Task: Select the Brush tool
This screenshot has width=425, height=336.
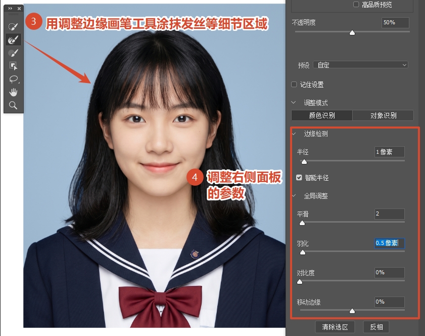Action: pyautogui.click(x=14, y=53)
